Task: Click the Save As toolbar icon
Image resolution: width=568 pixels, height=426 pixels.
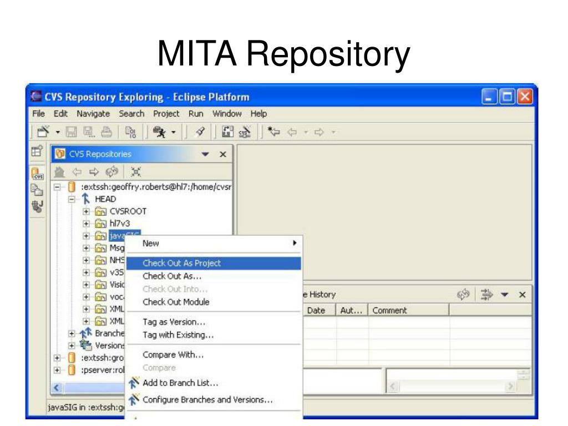Action: click(x=89, y=132)
